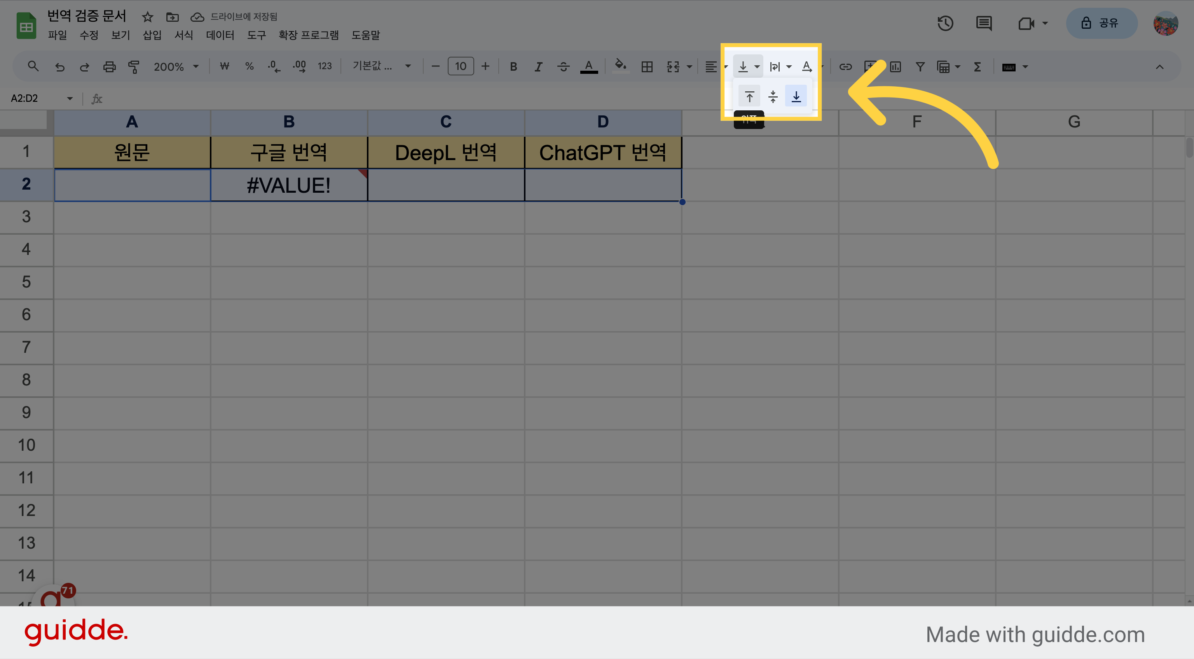The height and width of the screenshot is (659, 1194).
Task: Redo the last action
Action: (x=84, y=67)
